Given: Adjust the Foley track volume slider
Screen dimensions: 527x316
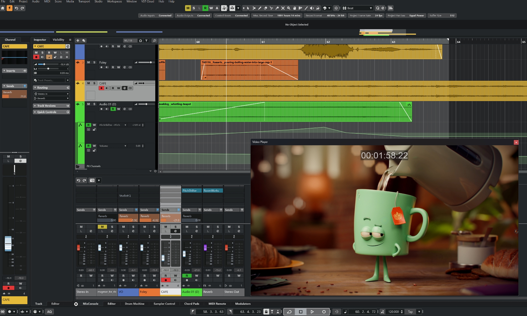Looking at the screenshot, I should coord(151,62).
